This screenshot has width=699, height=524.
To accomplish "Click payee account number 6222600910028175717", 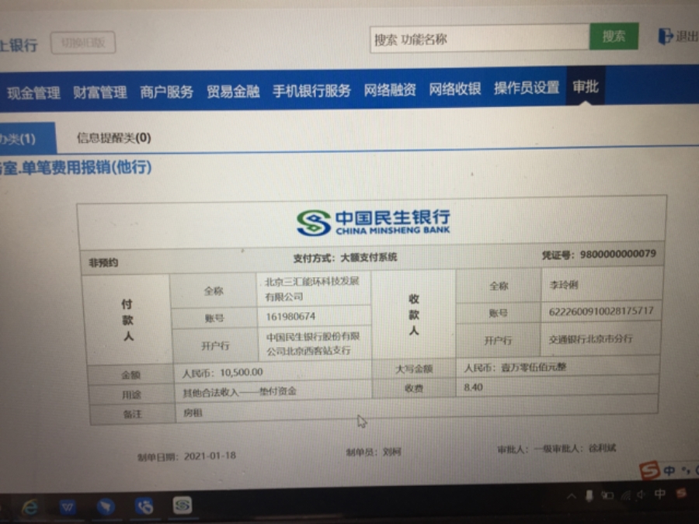I will click(x=601, y=311).
